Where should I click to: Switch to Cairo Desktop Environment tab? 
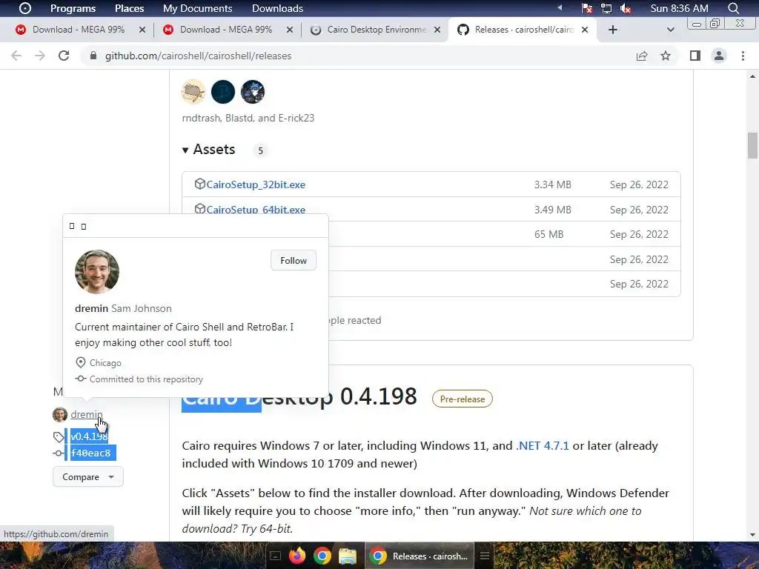pyautogui.click(x=376, y=30)
